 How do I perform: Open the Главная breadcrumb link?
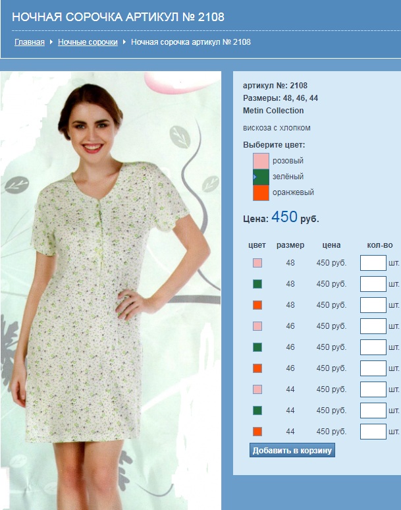[30, 42]
